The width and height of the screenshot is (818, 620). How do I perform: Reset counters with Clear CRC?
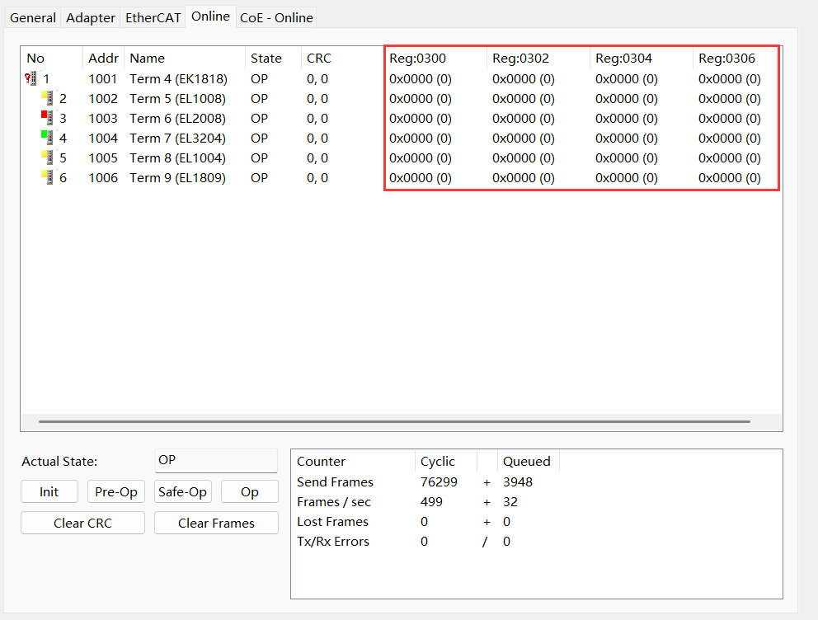click(x=82, y=523)
